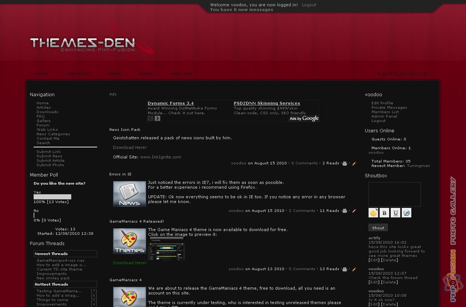Click the link icon button in shoutbox

pyautogui.click(x=407, y=213)
